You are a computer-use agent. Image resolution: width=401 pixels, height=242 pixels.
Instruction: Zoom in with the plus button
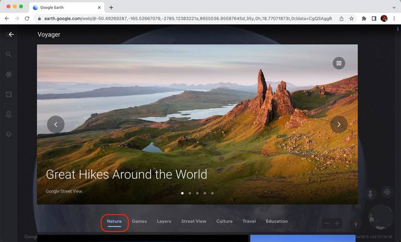pyautogui.click(x=337, y=224)
